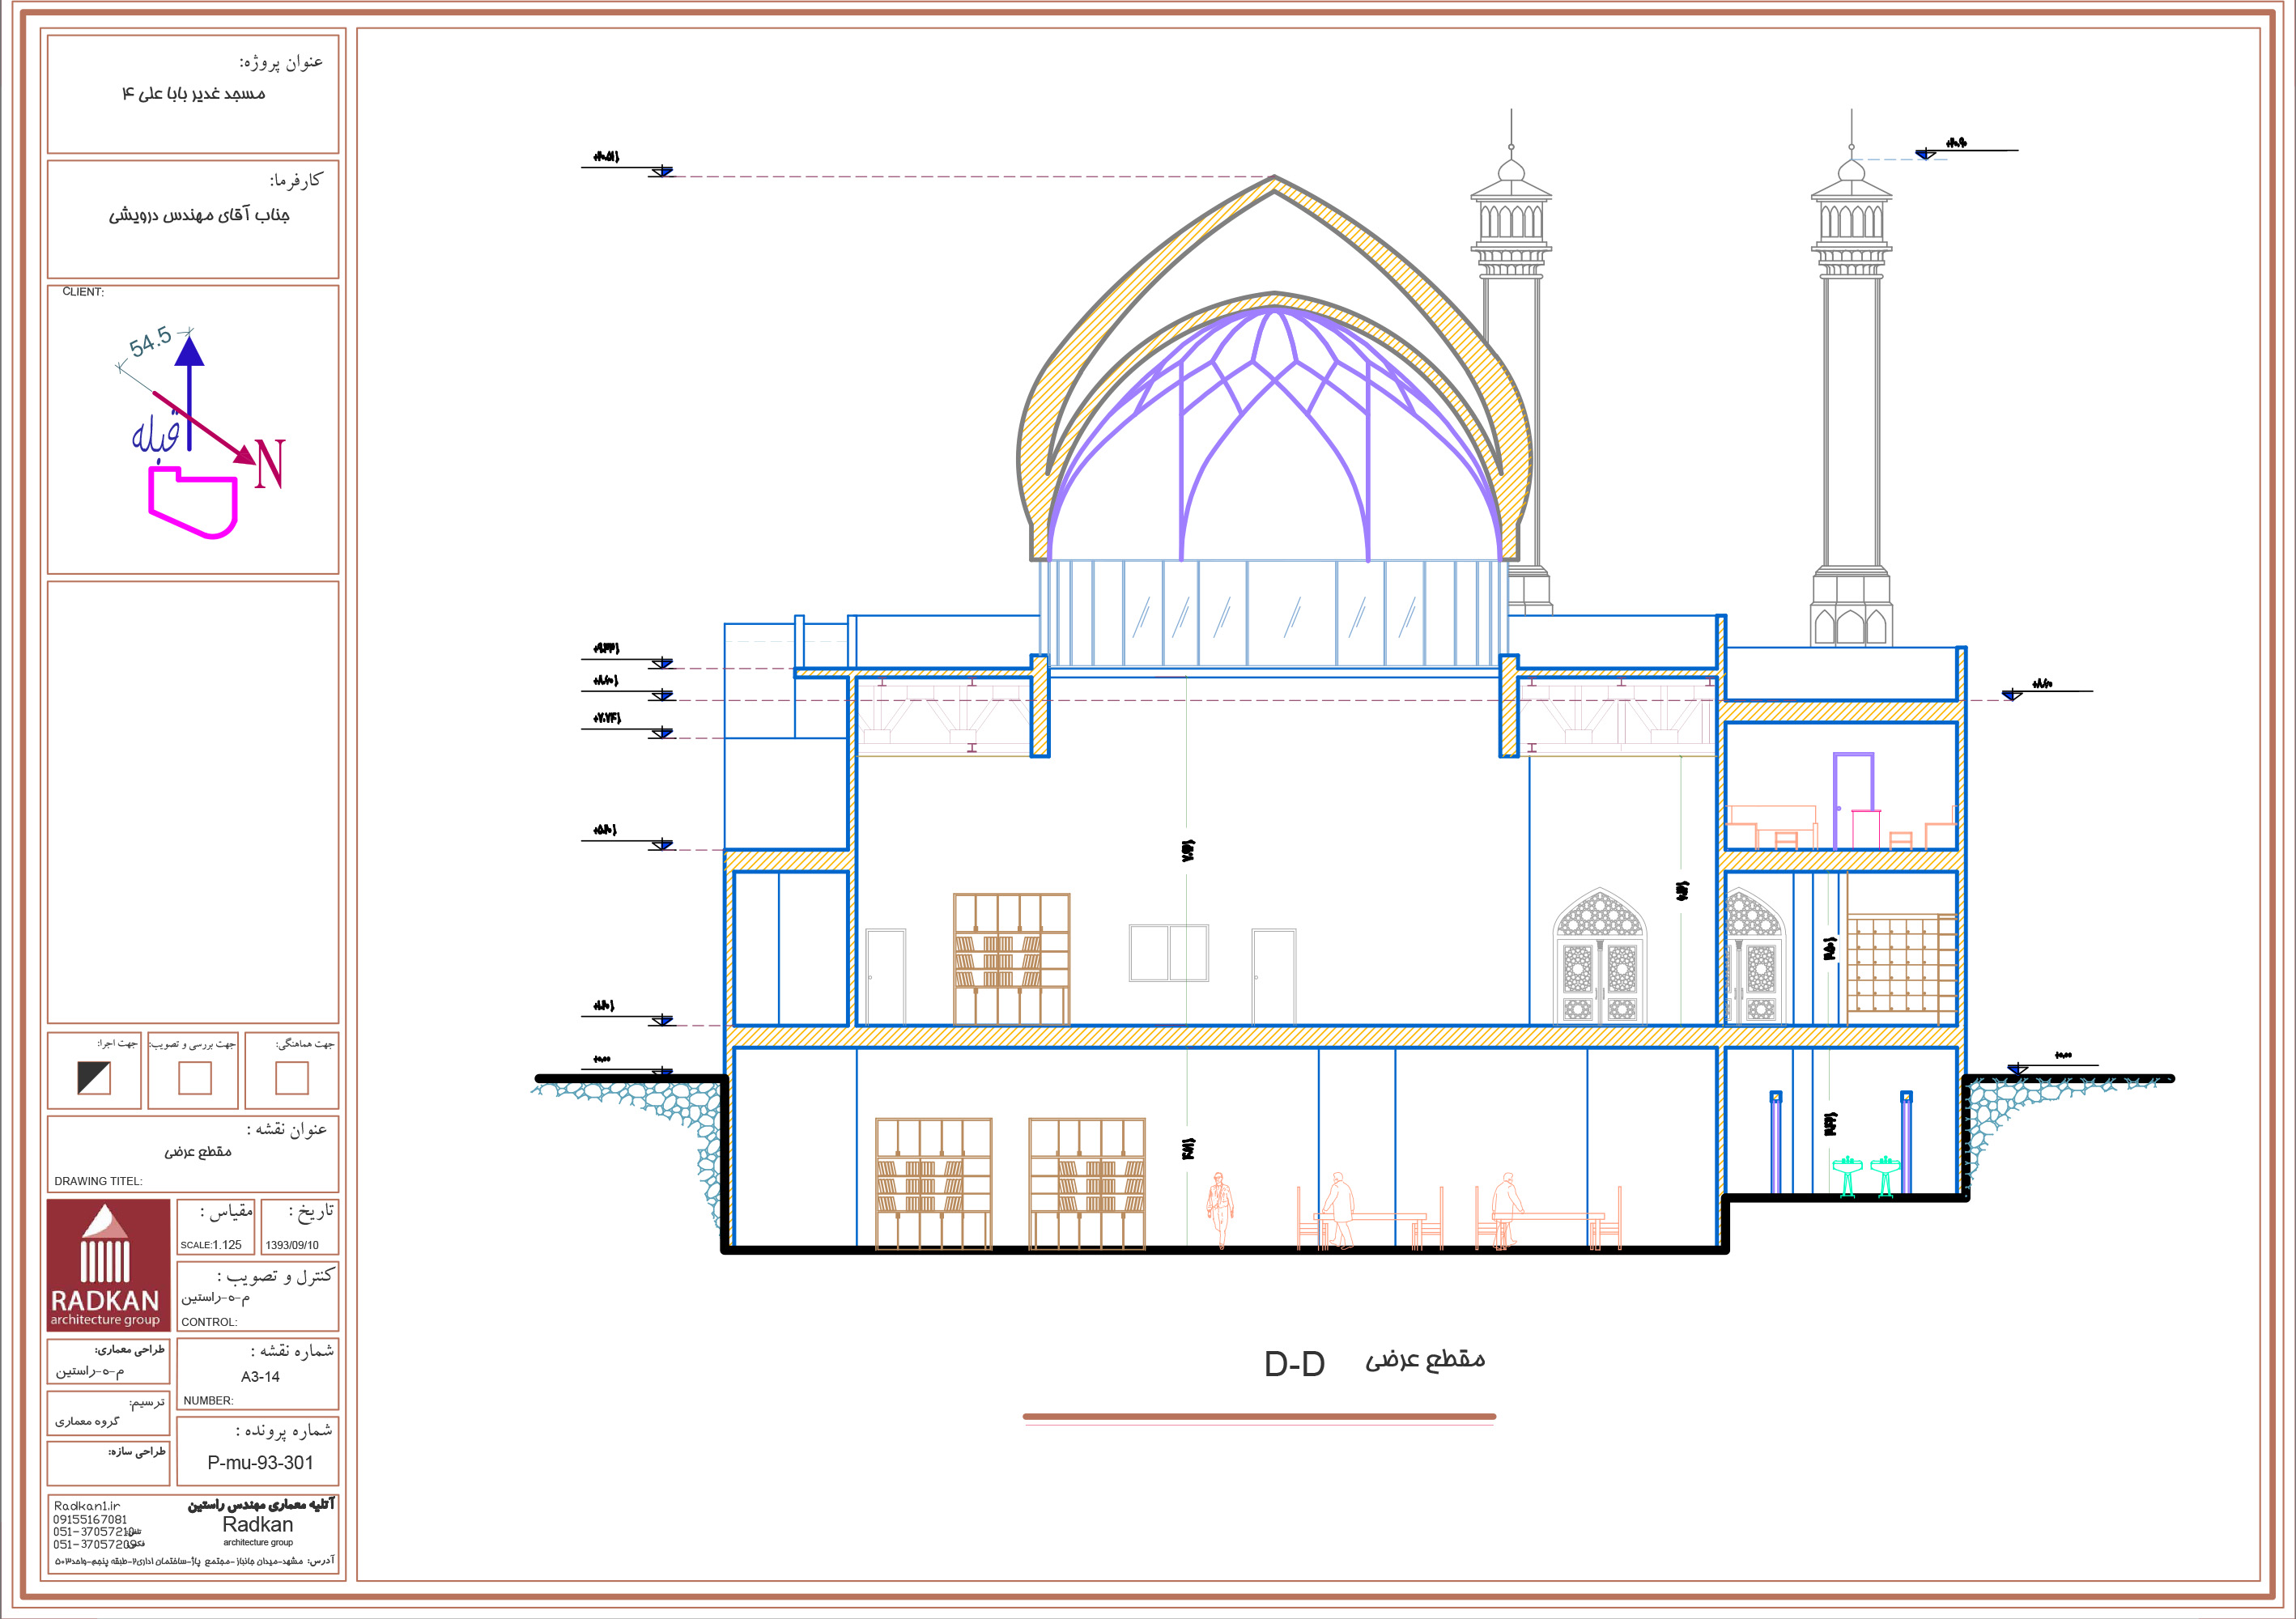Click the ornate arched door in main hall
2296x1619 pixels.
pos(1599,956)
